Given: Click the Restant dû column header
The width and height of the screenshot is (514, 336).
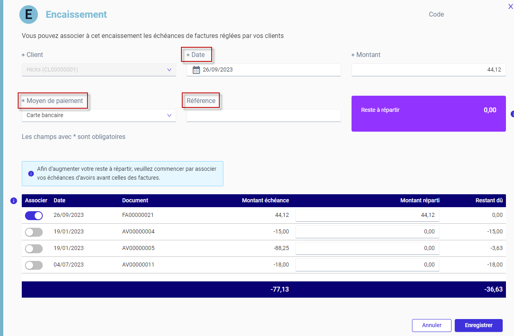Looking at the screenshot, I should click(489, 200).
